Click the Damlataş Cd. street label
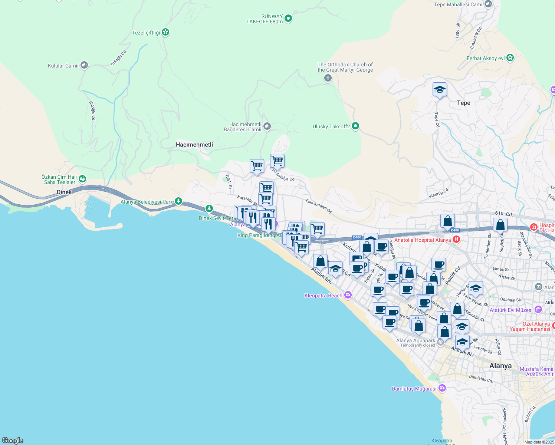The image size is (555, 445). tap(481, 379)
